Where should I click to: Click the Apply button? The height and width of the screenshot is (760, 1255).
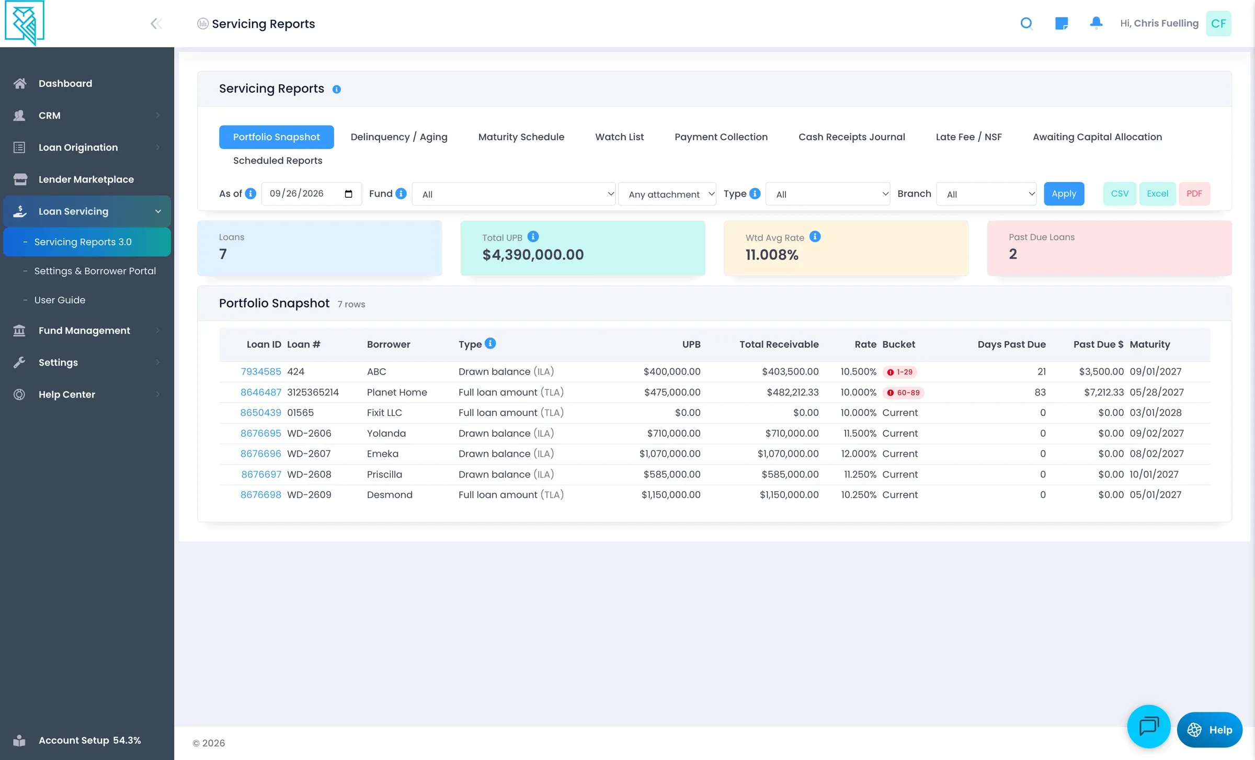[x=1064, y=194]
